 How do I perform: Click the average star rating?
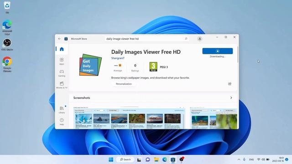pyautogui.click(x=118, y=67)
